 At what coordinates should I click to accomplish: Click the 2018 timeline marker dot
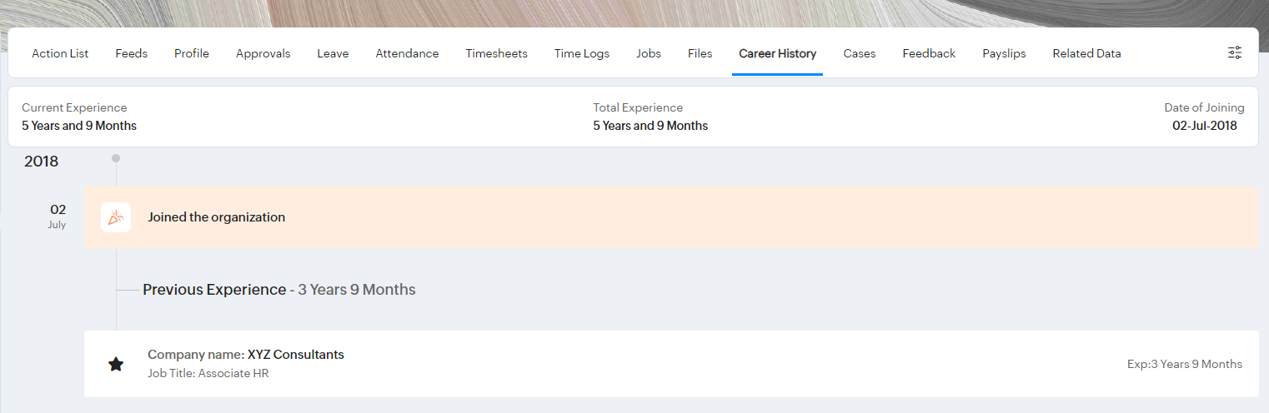tap(116, 158)
